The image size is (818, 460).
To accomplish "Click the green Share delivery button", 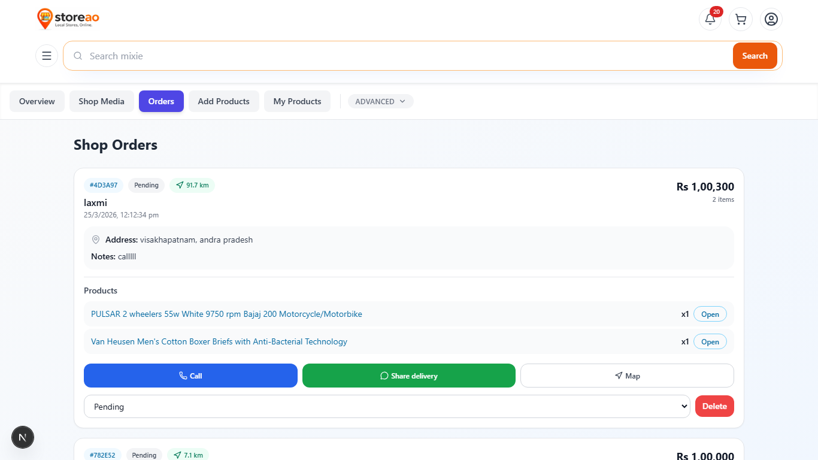I will (409, 376).
